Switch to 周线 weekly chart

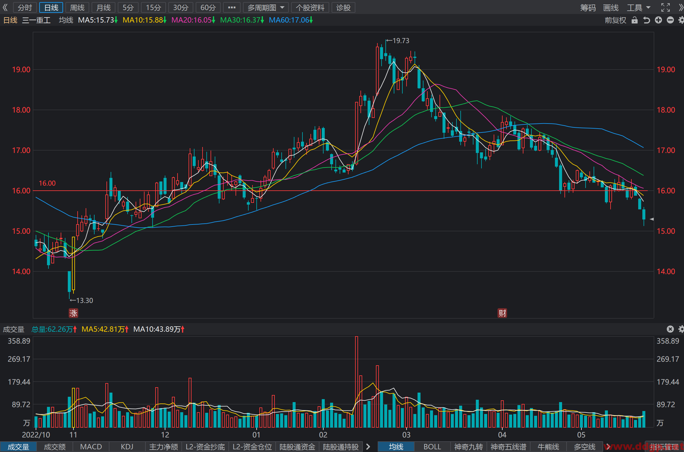point(77,7)
